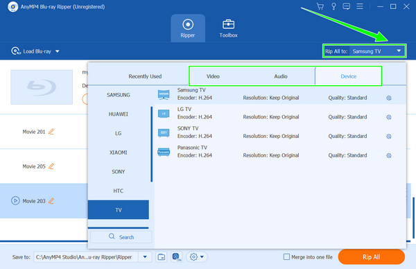The image size is (416, 269).
Task: Open settings gear for Panasonic TV profile
Action: (x=389, y=155)
